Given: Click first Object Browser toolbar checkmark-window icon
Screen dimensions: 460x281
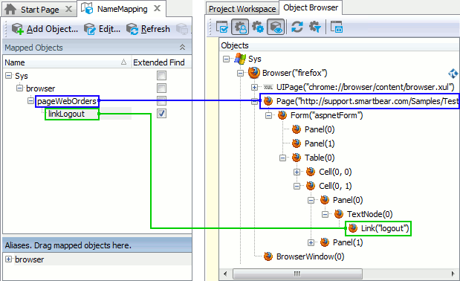Looking at the screenshot, I should [x=222, y=28].
